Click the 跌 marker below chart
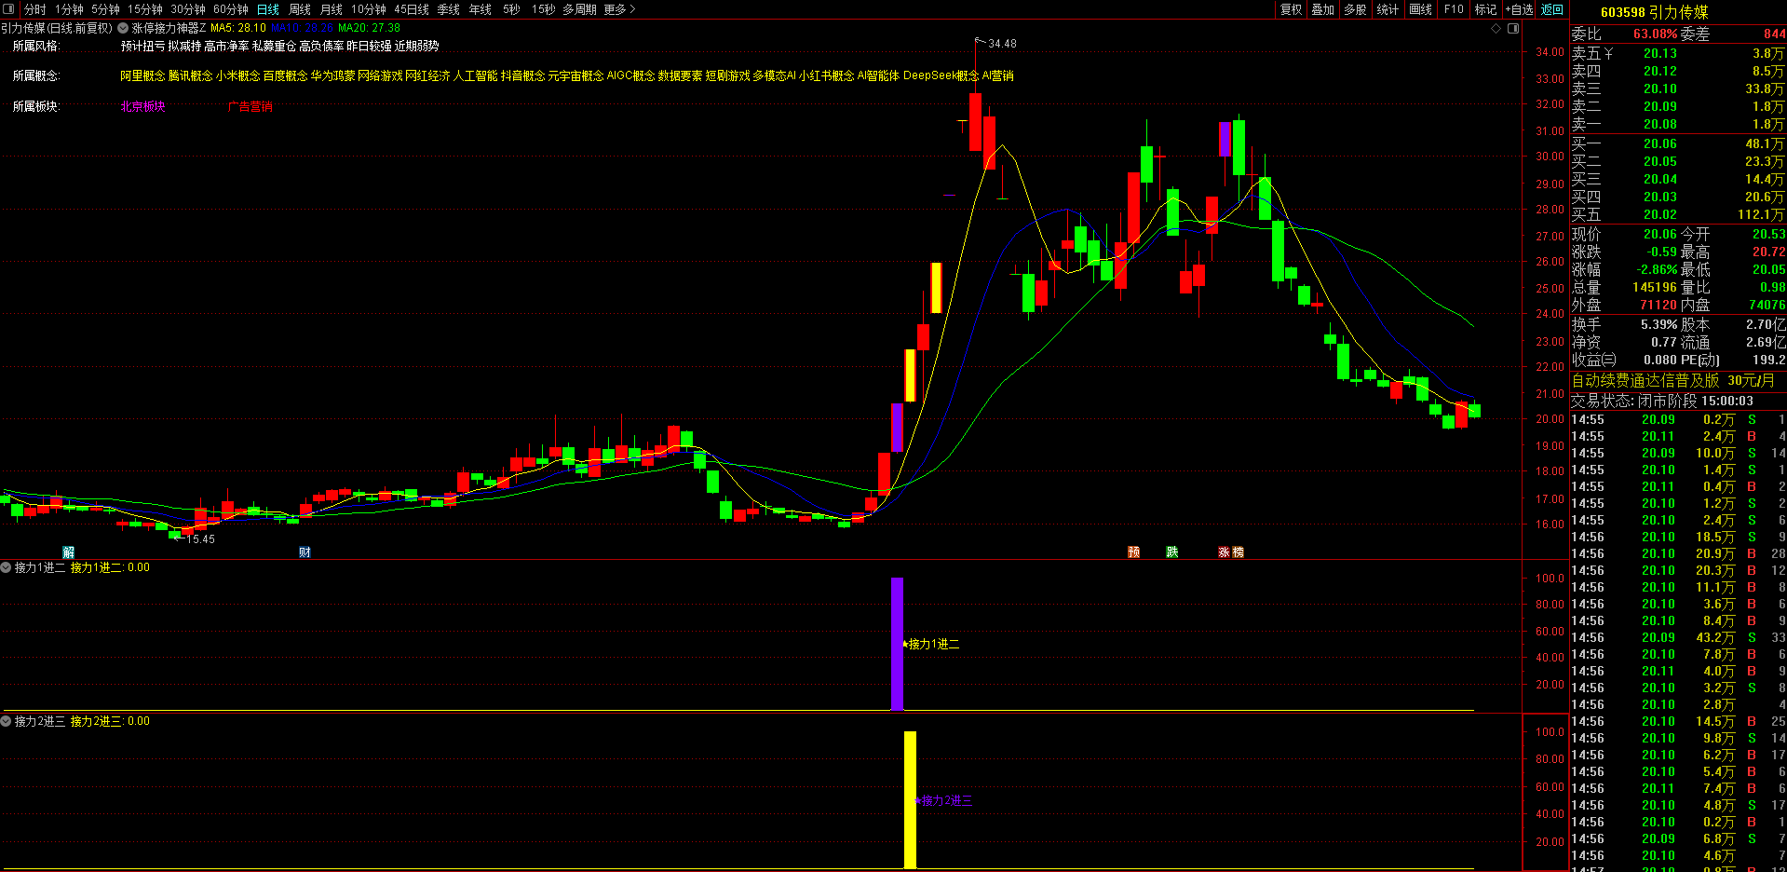1787x872 pixels. 1171,552
